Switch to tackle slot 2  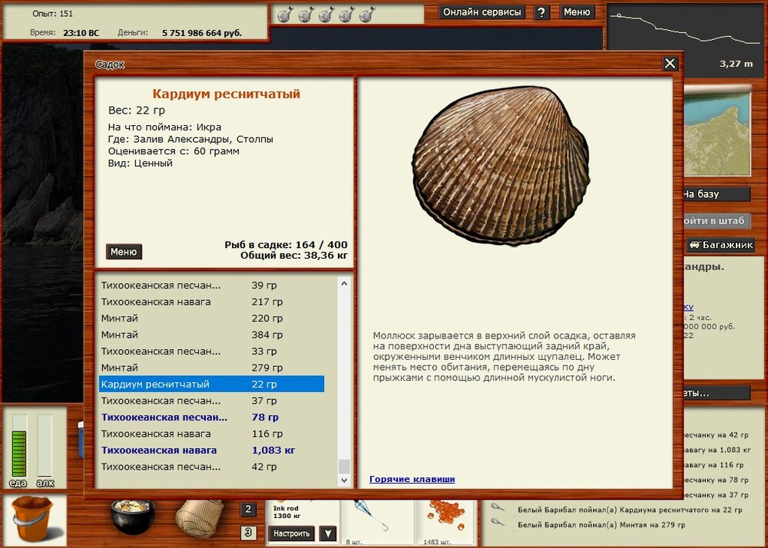coord(249,510)
